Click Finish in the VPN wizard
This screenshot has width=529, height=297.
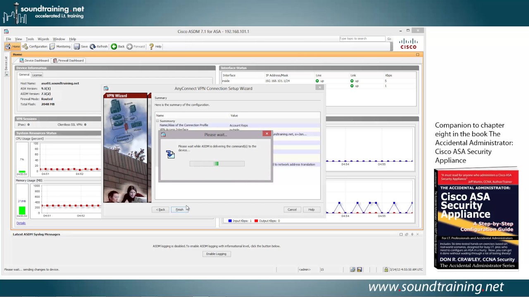179,210
